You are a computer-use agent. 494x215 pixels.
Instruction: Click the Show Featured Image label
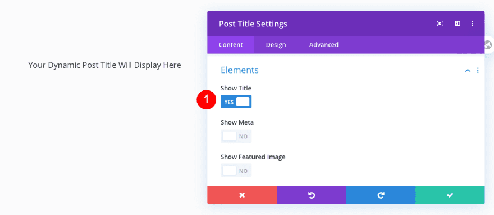click(253, 157)
